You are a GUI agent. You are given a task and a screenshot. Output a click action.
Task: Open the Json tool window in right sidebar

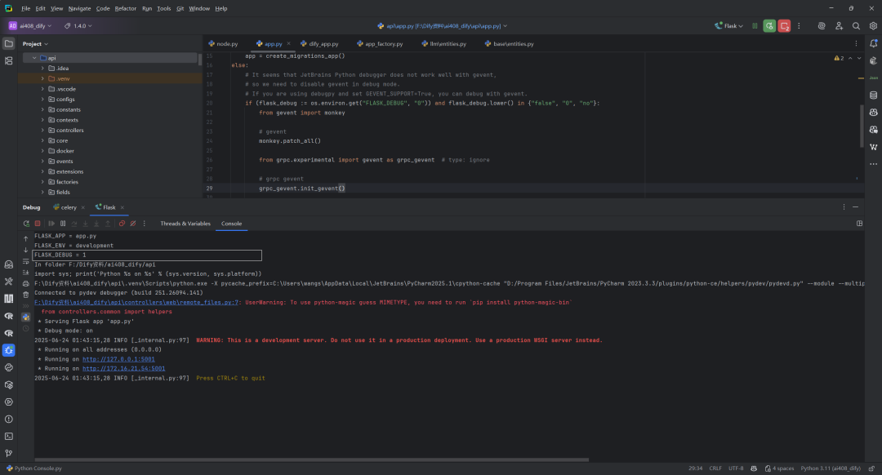click(x=874, y=78)
